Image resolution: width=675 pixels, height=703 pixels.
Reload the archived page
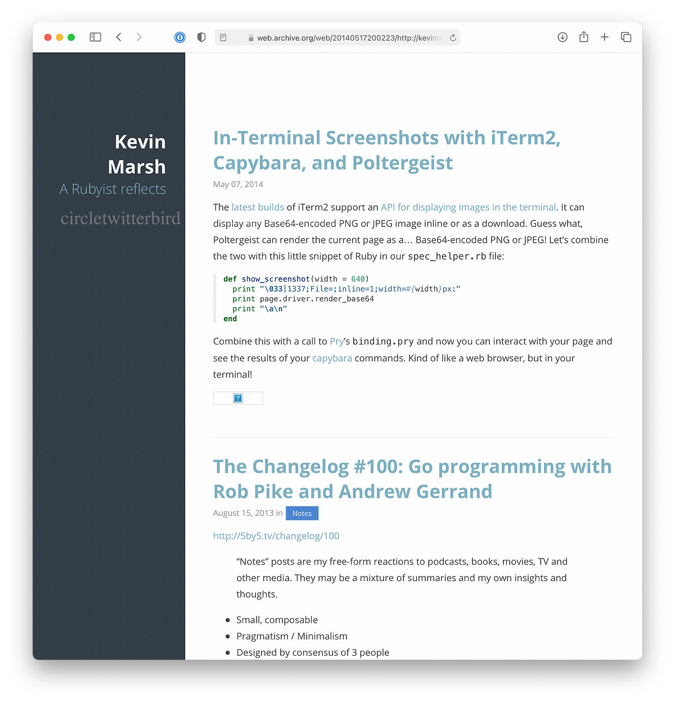(453, 38)
